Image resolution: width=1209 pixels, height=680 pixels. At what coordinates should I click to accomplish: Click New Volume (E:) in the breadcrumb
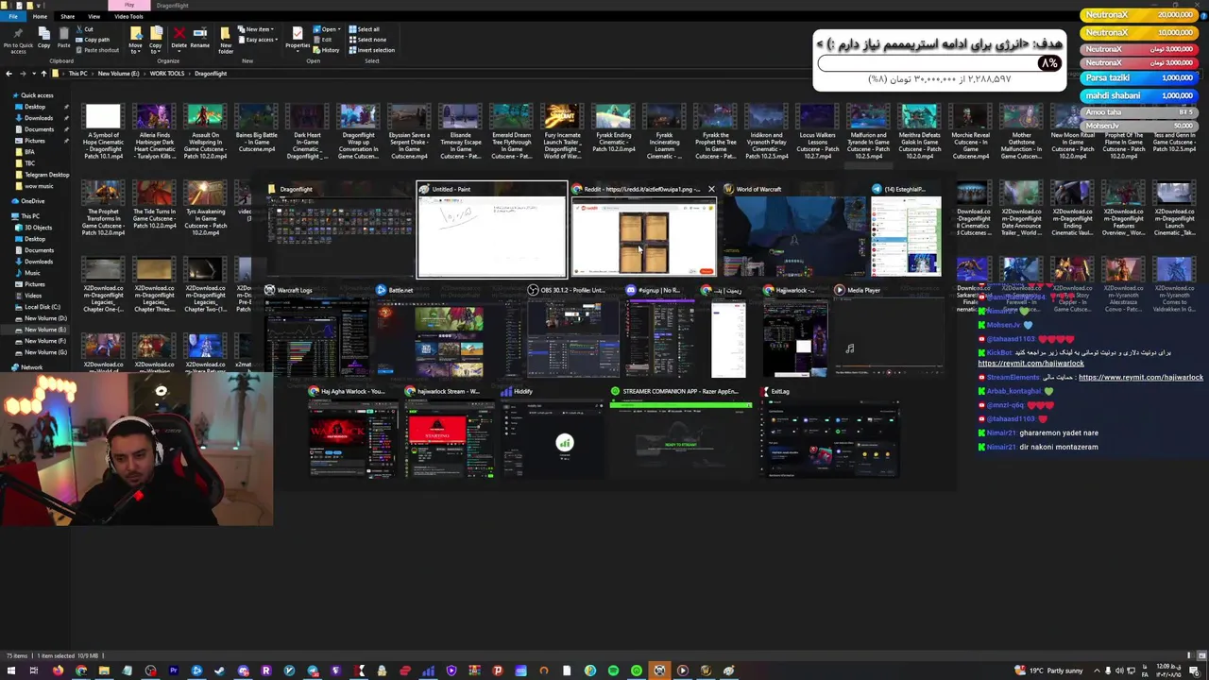tap(118, 74)
